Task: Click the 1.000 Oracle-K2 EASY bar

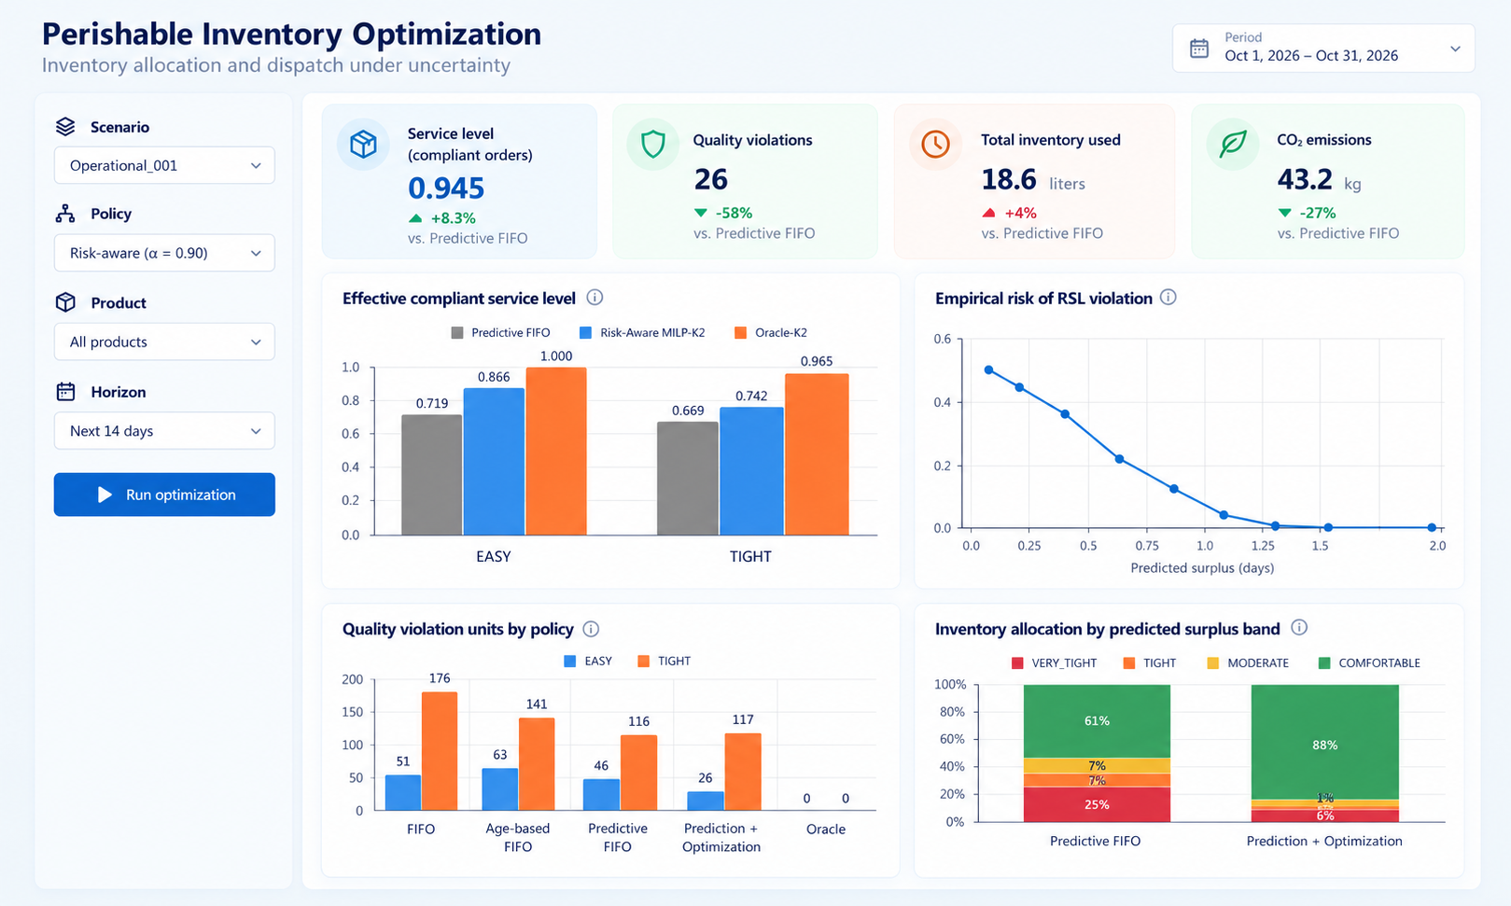Action: point(556,451)
